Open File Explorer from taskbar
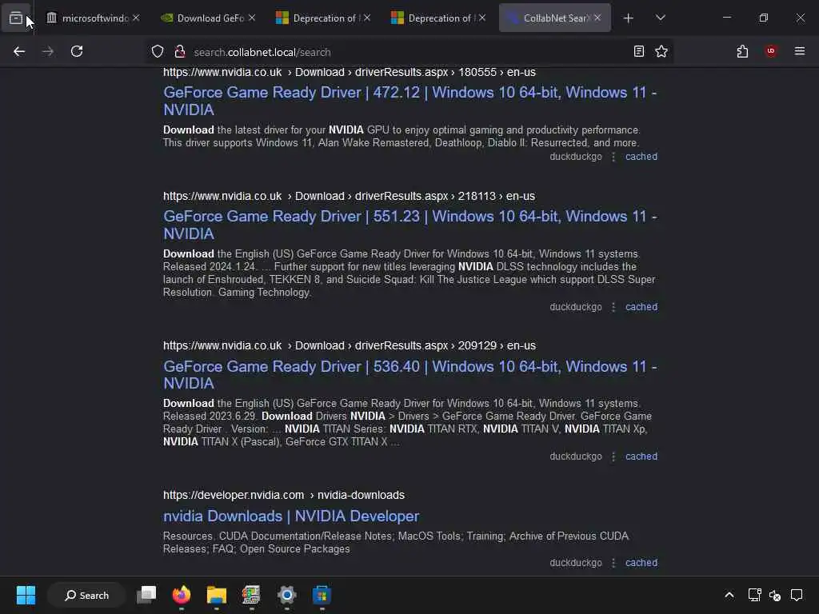Viewport: 819px width, 614px height. 216,595
